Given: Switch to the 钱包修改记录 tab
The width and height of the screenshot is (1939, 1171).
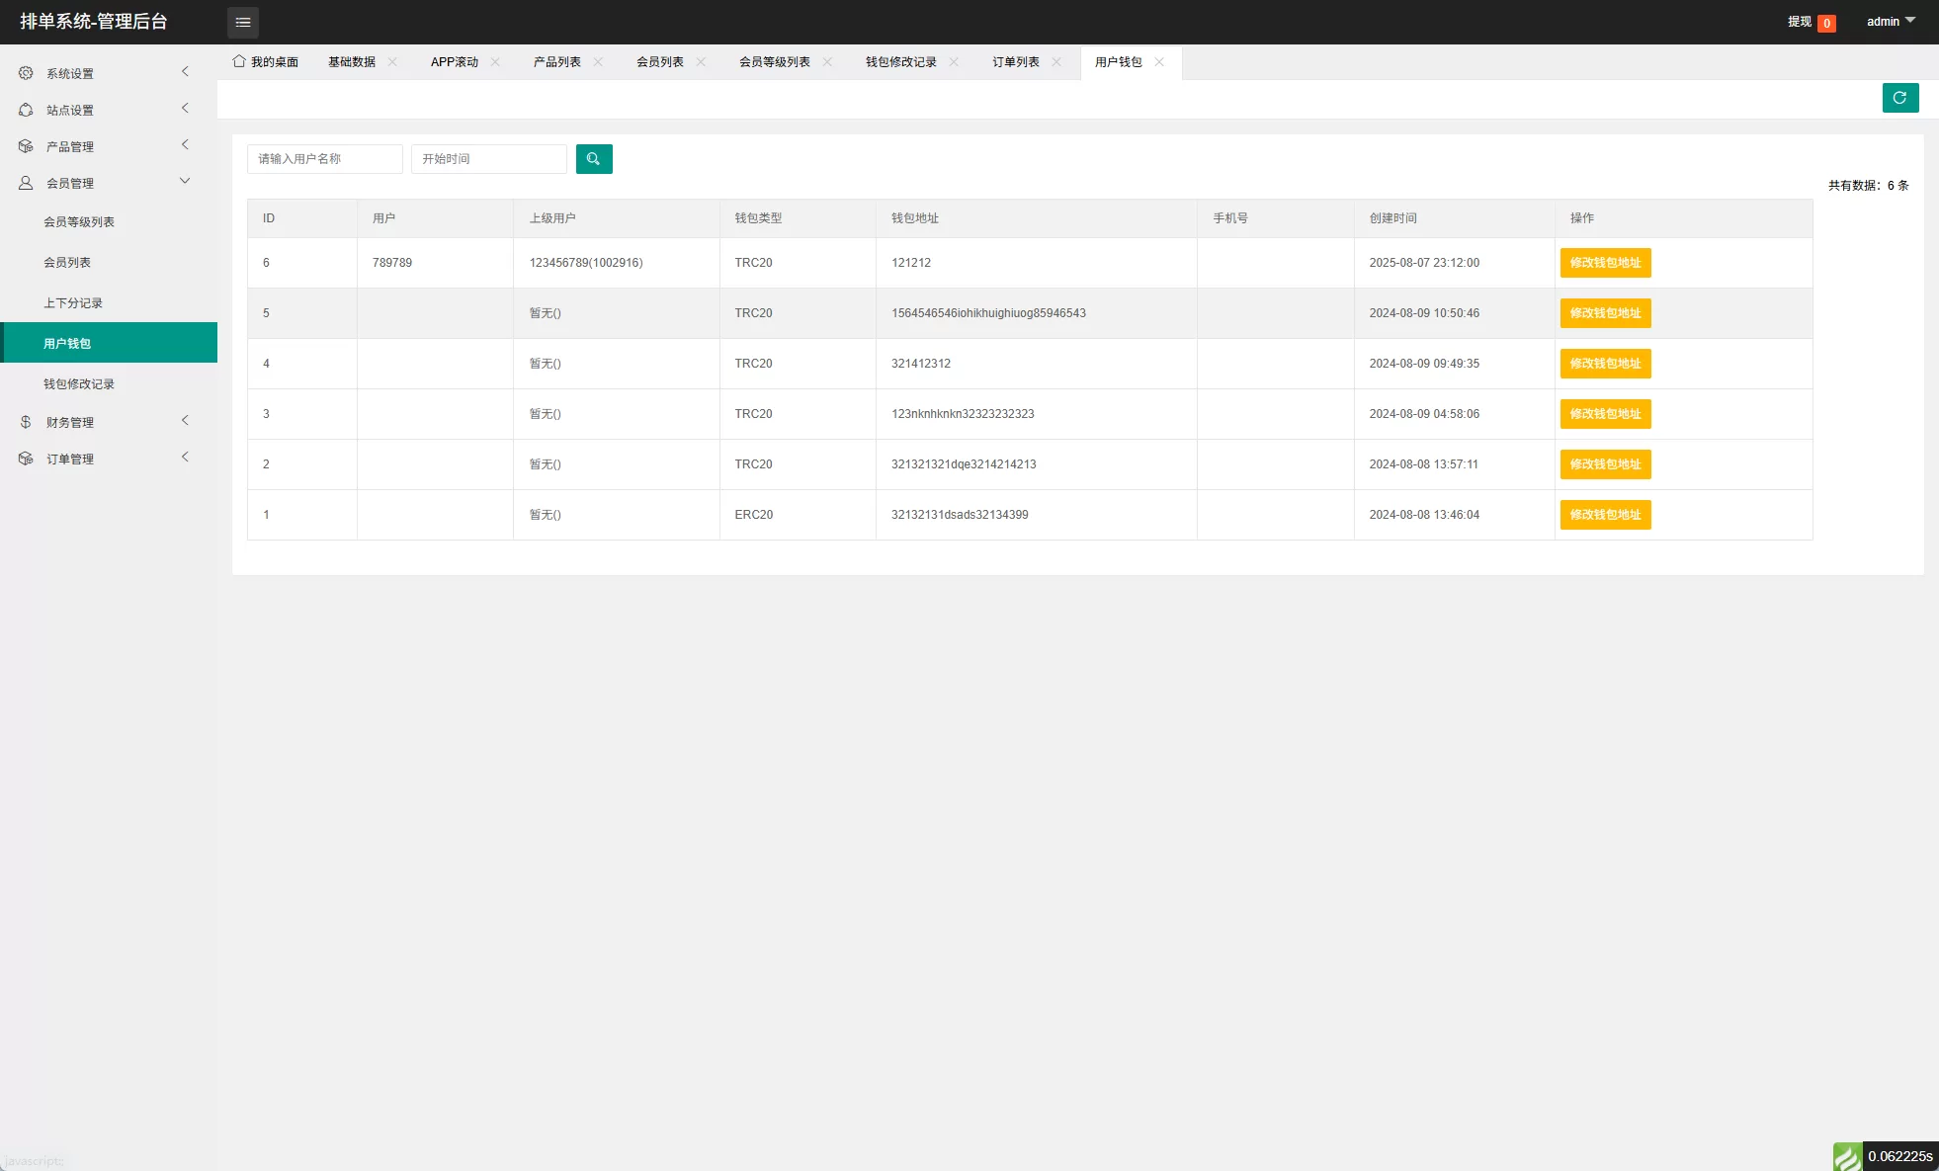Looking at the screenshot, I should coord(900,61).
